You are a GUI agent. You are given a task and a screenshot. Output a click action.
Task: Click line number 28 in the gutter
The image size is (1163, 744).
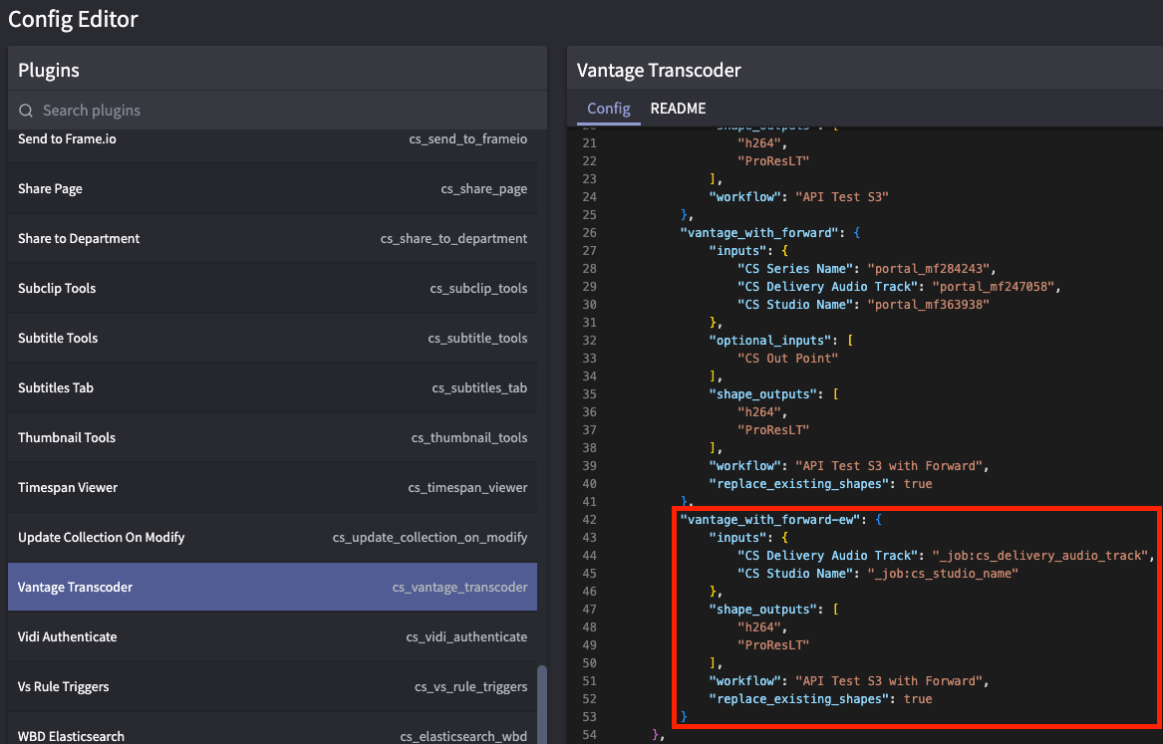pyautogui.click(x=589, y=268)
